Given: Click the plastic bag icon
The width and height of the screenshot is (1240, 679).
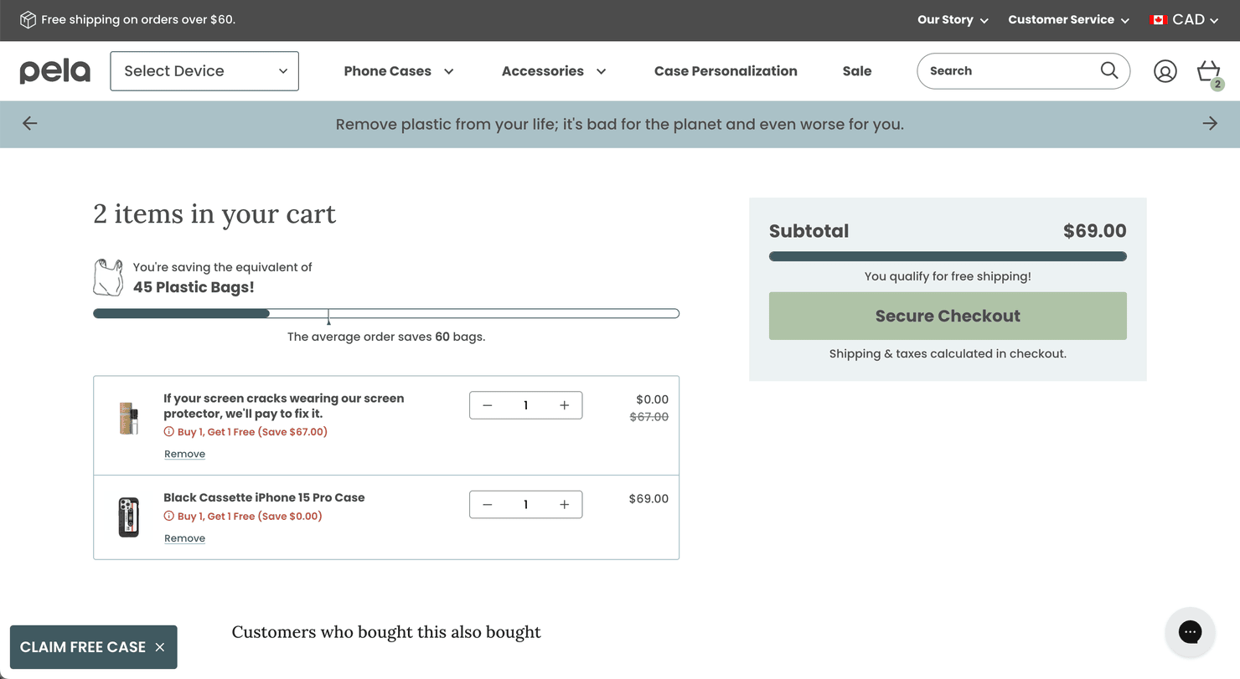Looking at the screenshot, I should click(x=108, y=277).
